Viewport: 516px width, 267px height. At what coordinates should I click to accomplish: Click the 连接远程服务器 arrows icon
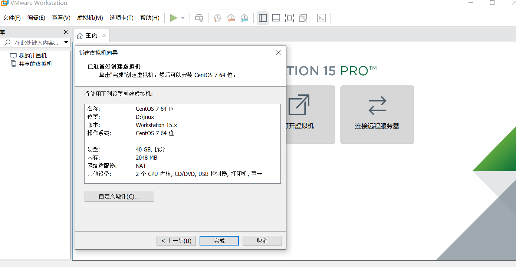click(377, 106)
